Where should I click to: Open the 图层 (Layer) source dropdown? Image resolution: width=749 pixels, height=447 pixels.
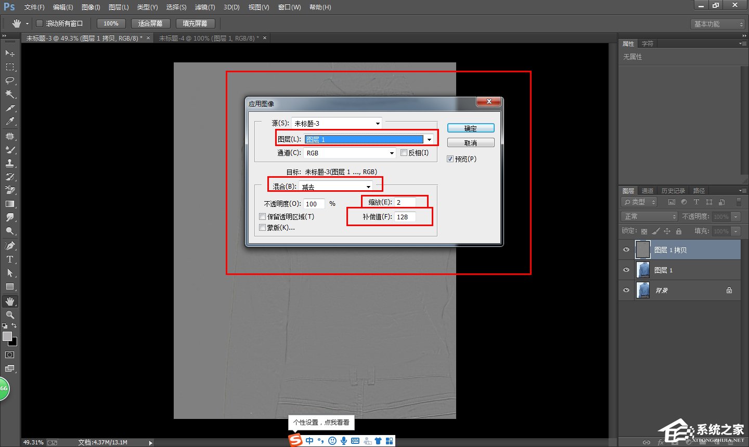429,139
